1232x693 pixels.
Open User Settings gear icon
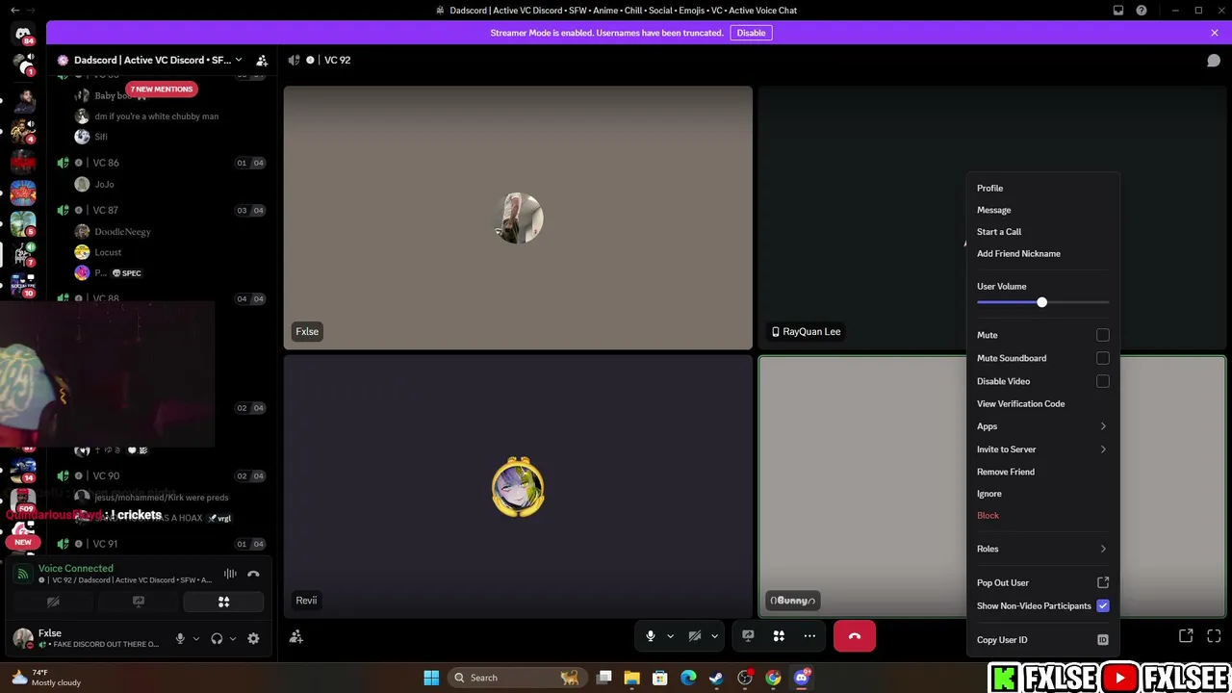pos(253,638)
